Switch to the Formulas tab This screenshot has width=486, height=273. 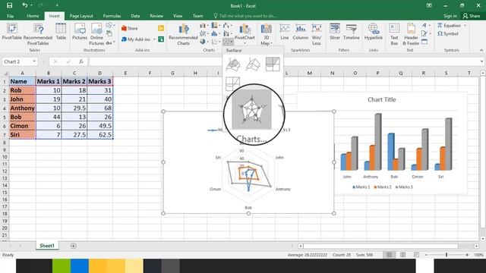coord(112,16)
